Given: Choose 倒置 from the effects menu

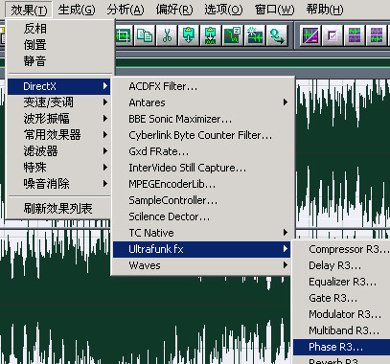Looking at the screenshot, I should pyautogui.click(x=59, y=45).
